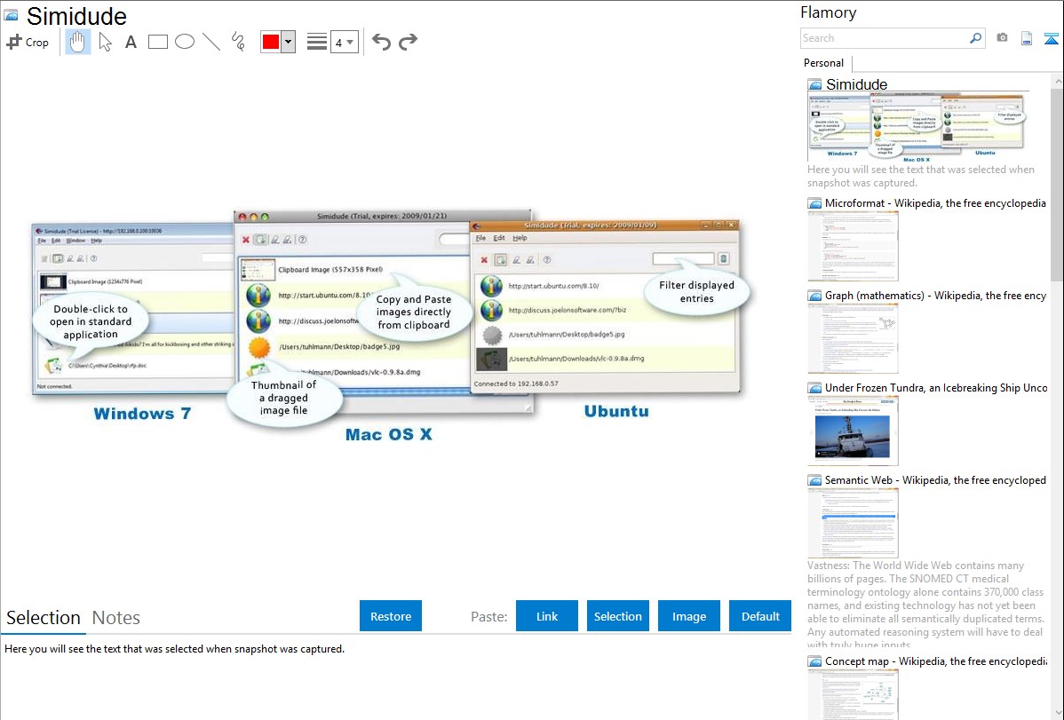
Task: Click the Restore button
Action: tap(391, 616)
